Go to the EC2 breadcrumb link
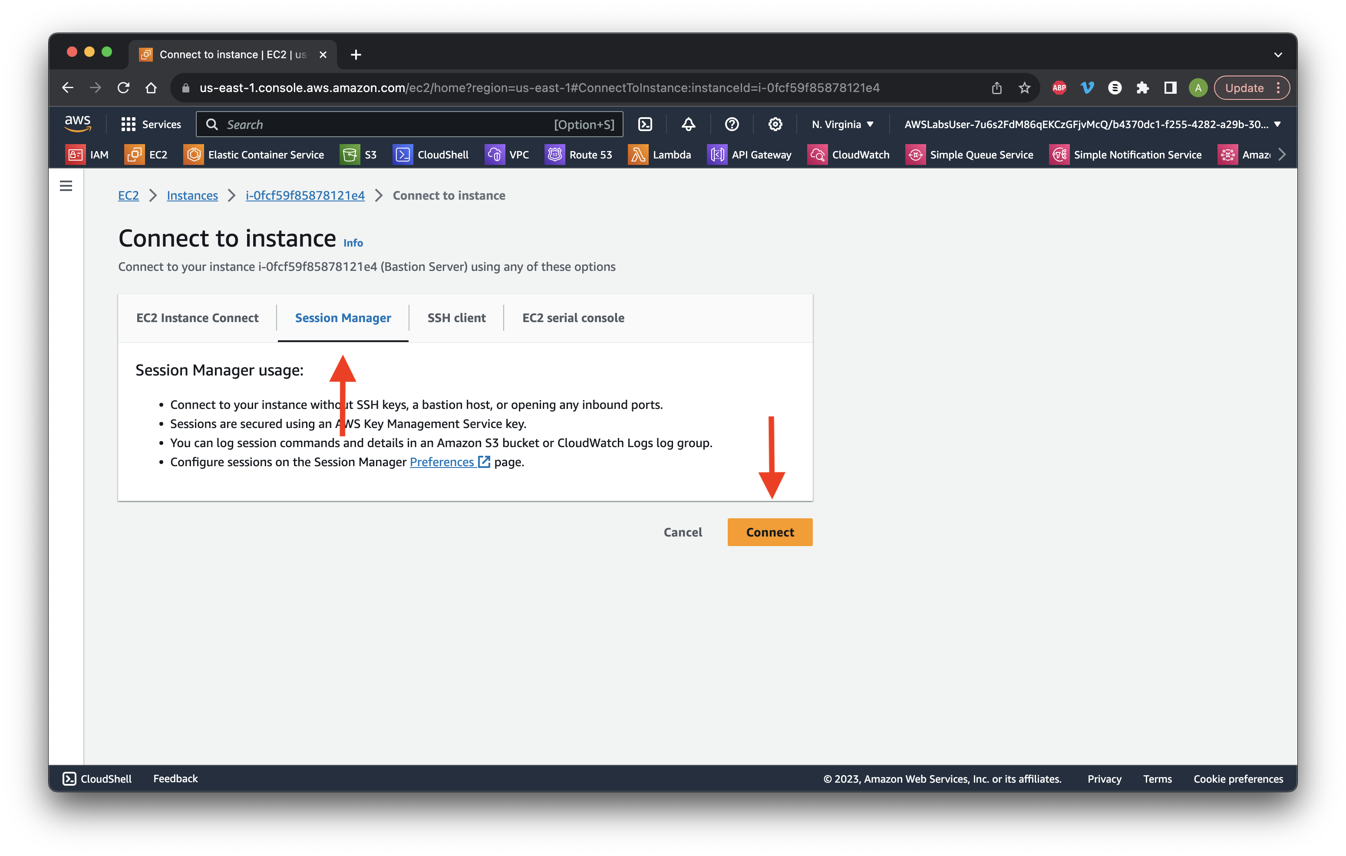1346x856 pixels. click(x=129, y=195)
